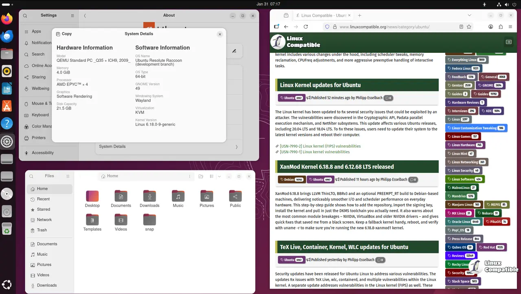Open a new browser tab

[359, 15]
